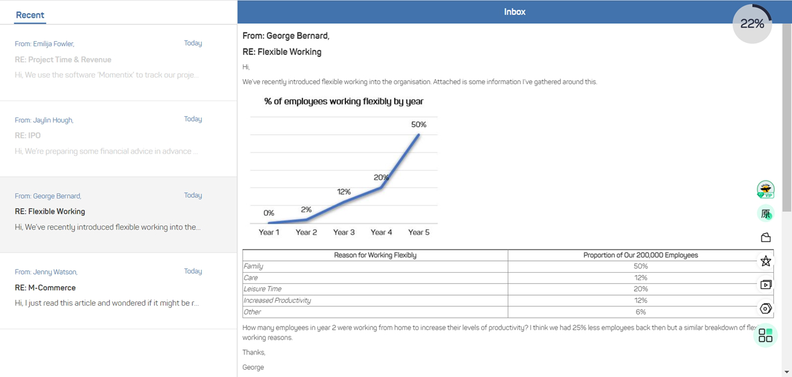Select the Increased Productivity table row
This screenshot has width=792, height=377.
click(375, 300)
